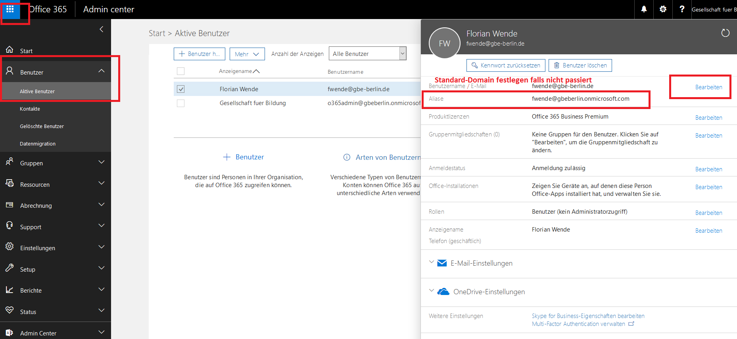Expand the E-Mail-Einstellungen section
The height and width of the screenshot is (339, 737).
click(x=432, y=263)
